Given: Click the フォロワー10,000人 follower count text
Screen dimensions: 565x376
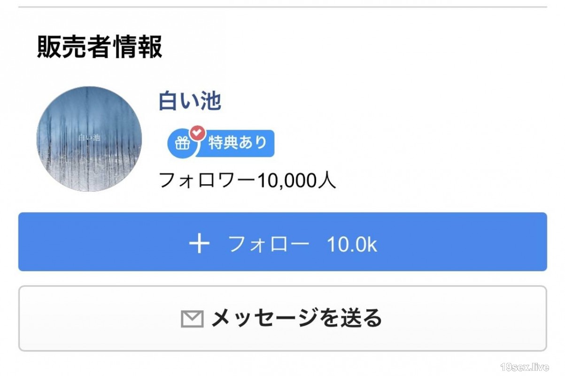Looking at the screenshot, I should 248,180.
